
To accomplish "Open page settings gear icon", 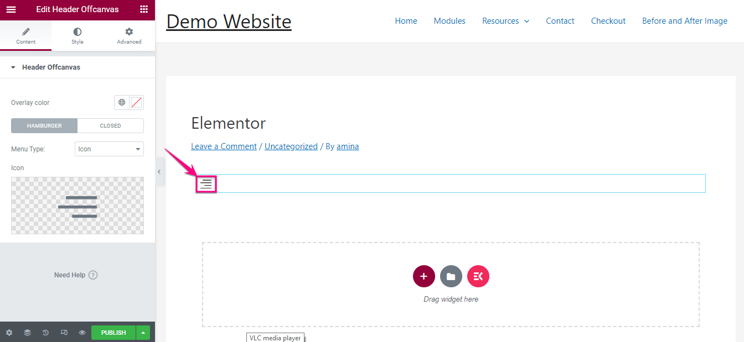I will (9, 333).
